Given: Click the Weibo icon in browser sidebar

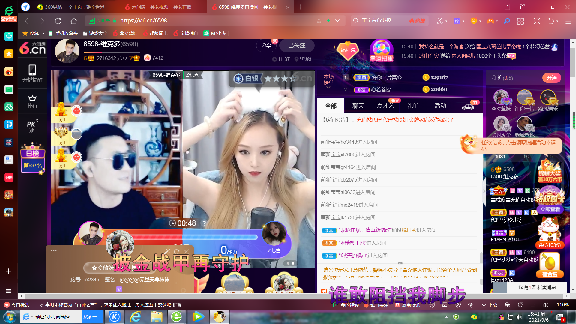Looking at the screenshot, I should tap(9, 72).
